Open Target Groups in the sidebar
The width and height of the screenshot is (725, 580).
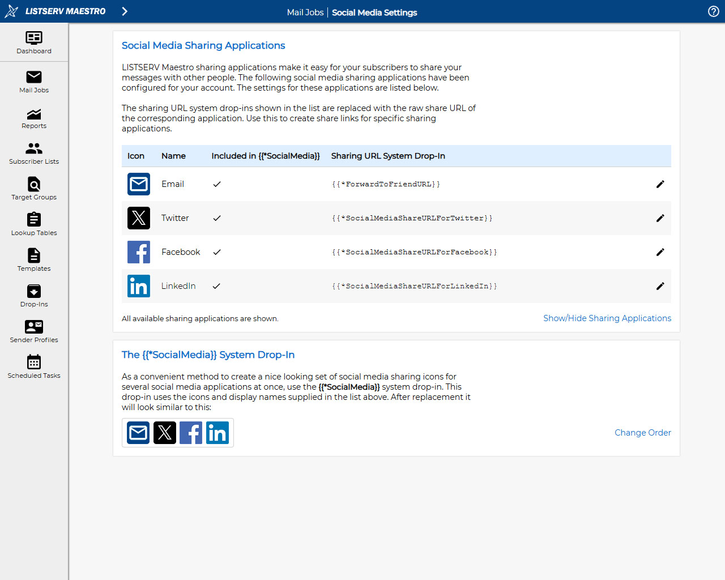34,189
